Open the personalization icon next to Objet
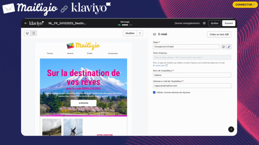The width and height of the screenshot is (259, 145). click(x=229, y=47)
